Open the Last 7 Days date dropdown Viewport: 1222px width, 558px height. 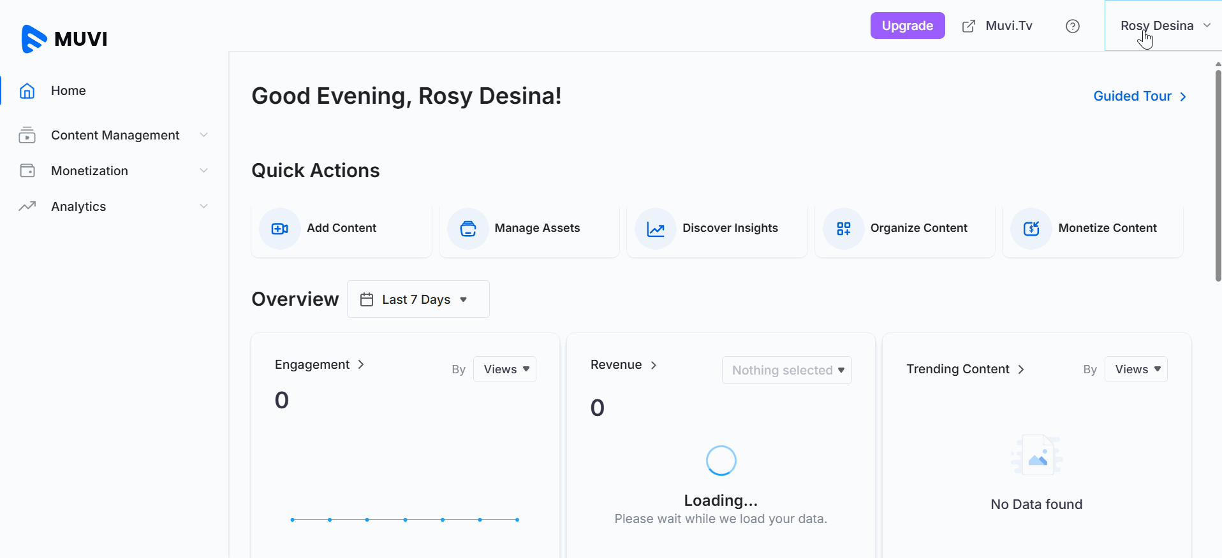(418, 299)
